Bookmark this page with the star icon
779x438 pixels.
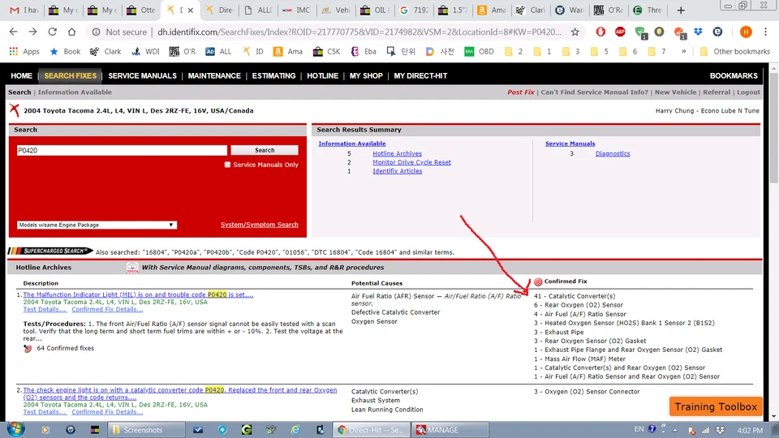click(575, 32)
